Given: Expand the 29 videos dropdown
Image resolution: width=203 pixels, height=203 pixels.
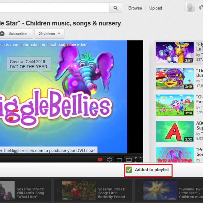Looking at the screenshot, I should 49,34.
